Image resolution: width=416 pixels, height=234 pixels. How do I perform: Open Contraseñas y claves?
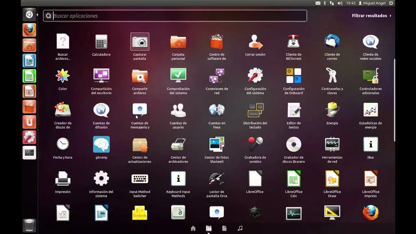332,76
